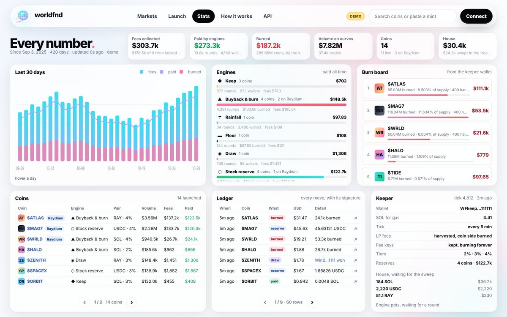Select the Stats nav item
Screen dimensions: 507x317
coord(203,16)
